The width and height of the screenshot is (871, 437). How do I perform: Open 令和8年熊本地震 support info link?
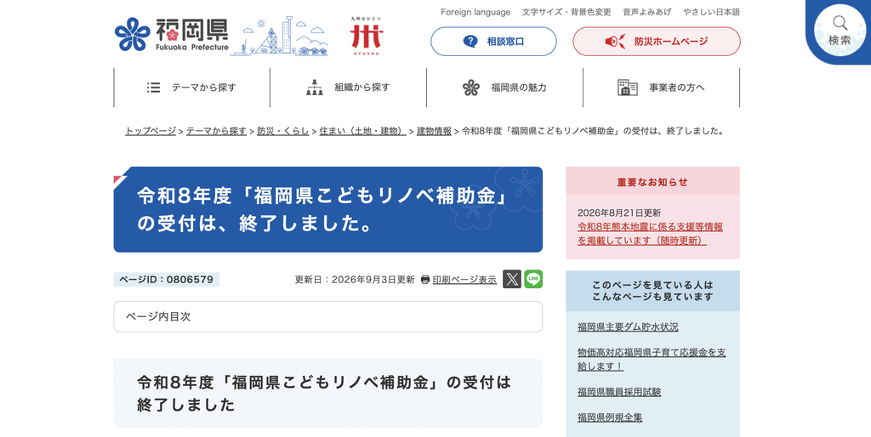[x=650, y=234]
